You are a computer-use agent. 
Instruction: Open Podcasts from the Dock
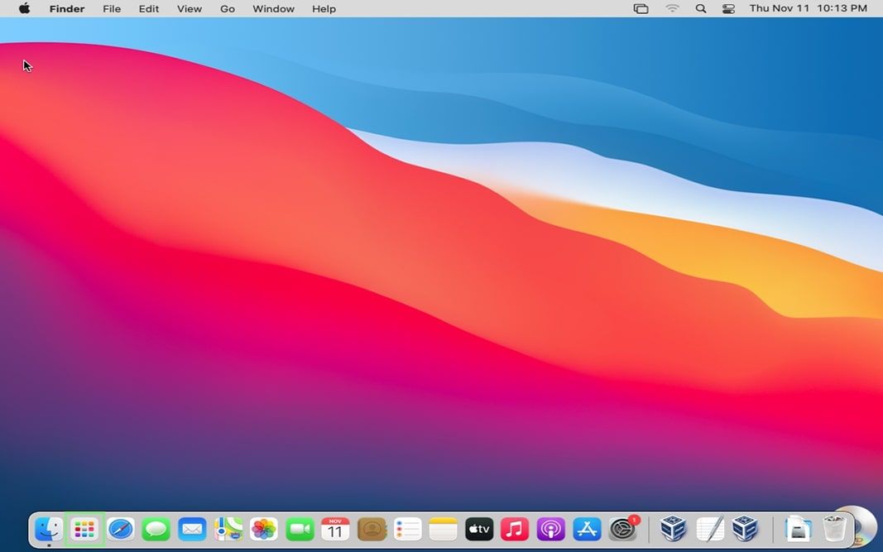point(550,529)
